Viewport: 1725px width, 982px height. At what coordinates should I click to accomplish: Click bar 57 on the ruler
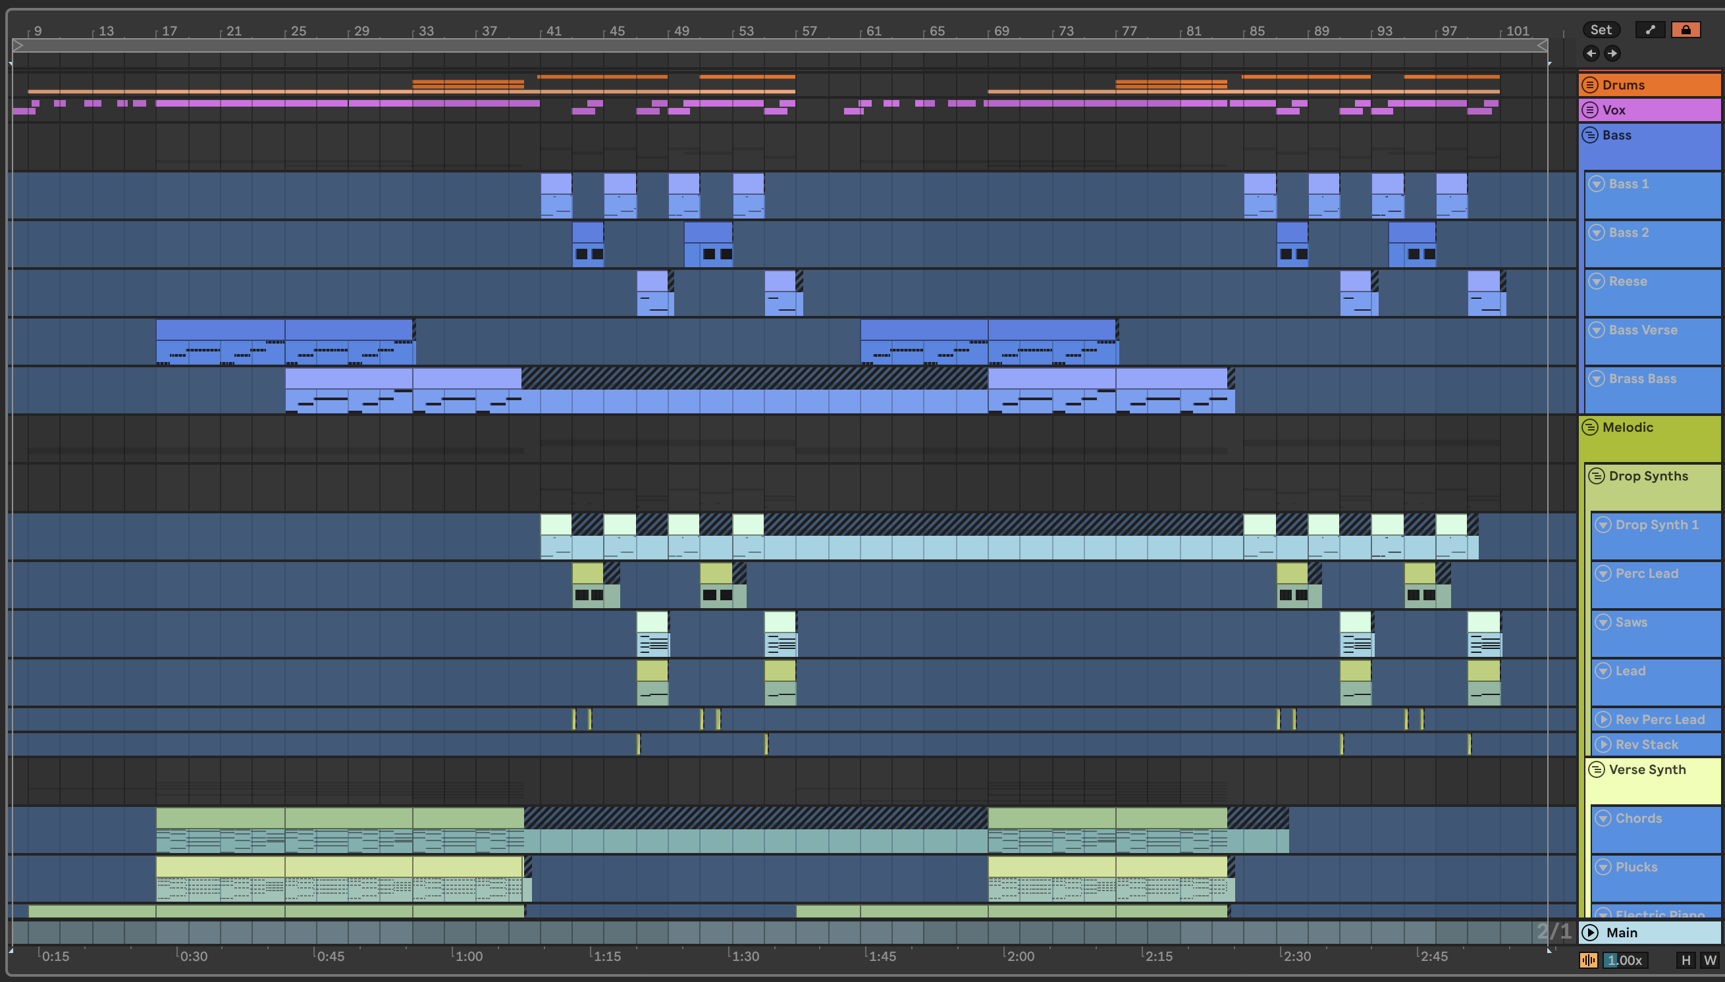click(x=805, y=31)
